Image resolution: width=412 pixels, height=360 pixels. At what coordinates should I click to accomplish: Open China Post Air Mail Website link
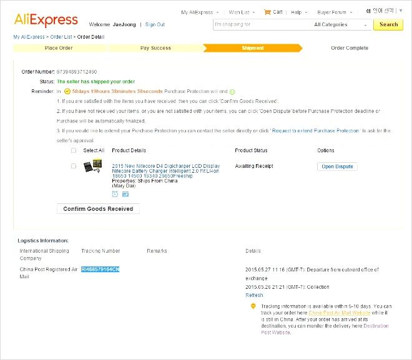(x=339, y=313)
